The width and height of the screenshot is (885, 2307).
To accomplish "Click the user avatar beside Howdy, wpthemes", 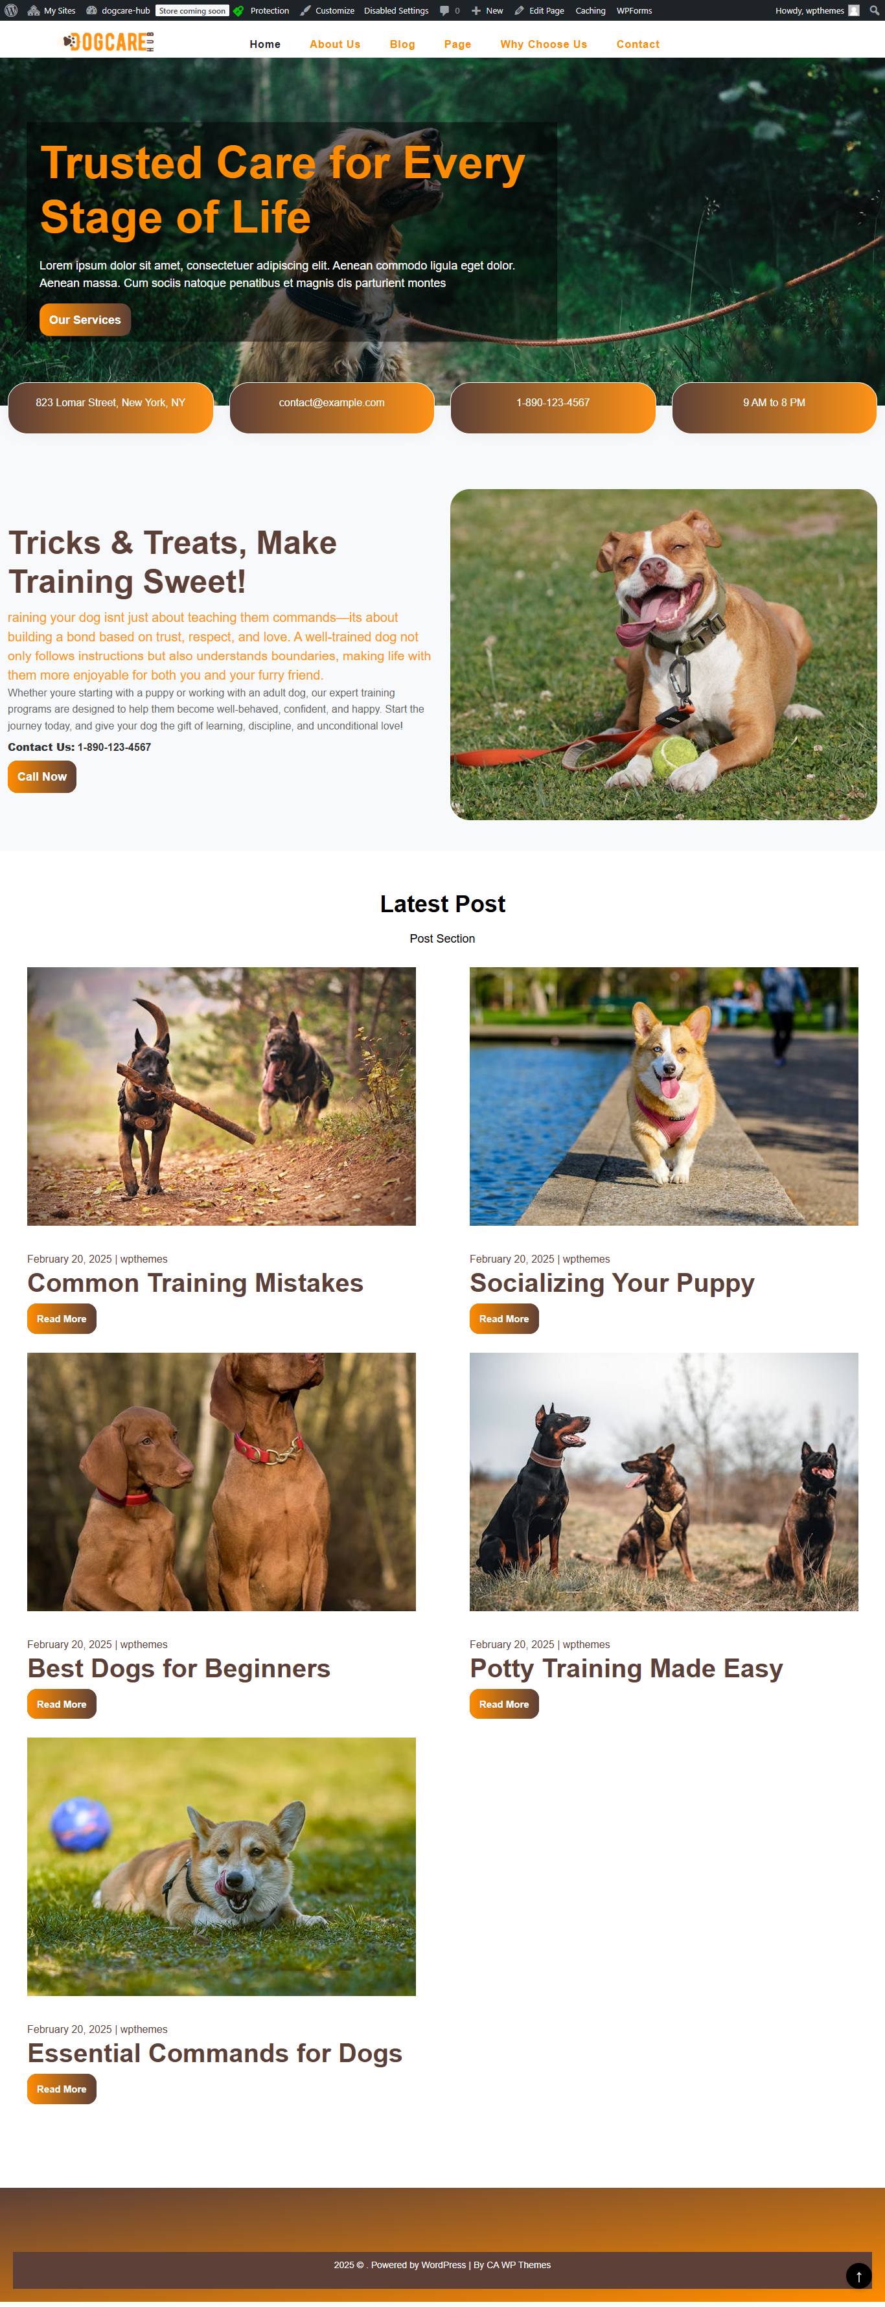I will tap(854, 11).
